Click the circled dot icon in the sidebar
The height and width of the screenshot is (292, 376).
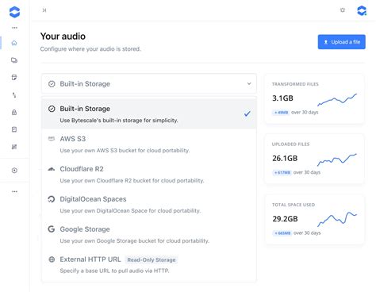click(14, 171)
